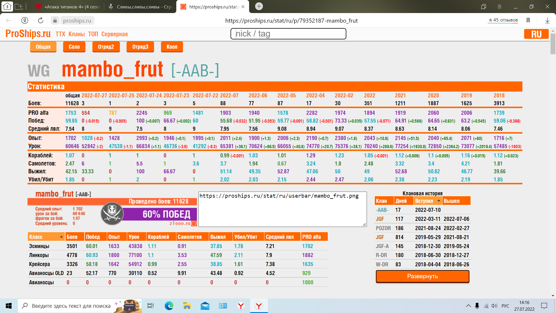The height and width of the screenshot is (313, 556).
Task: Open the browser downloads arrow icon
Action: pos(547,20)
